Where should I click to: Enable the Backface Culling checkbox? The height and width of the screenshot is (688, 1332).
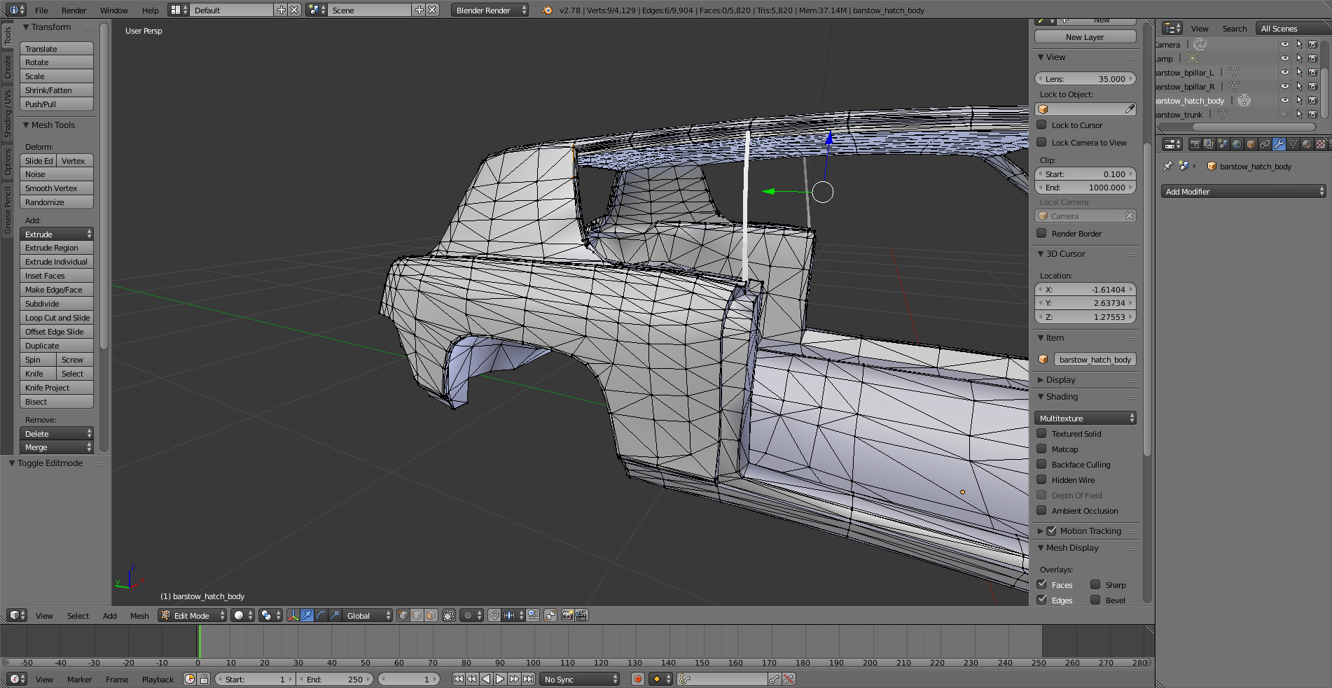(x=1042, y=464)
